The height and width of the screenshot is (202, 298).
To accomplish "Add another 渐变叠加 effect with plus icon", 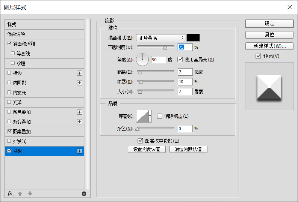I will point(80,122).
